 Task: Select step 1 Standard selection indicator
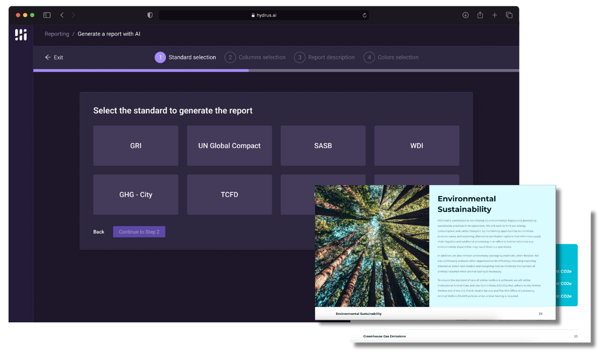tap(186, 57)
